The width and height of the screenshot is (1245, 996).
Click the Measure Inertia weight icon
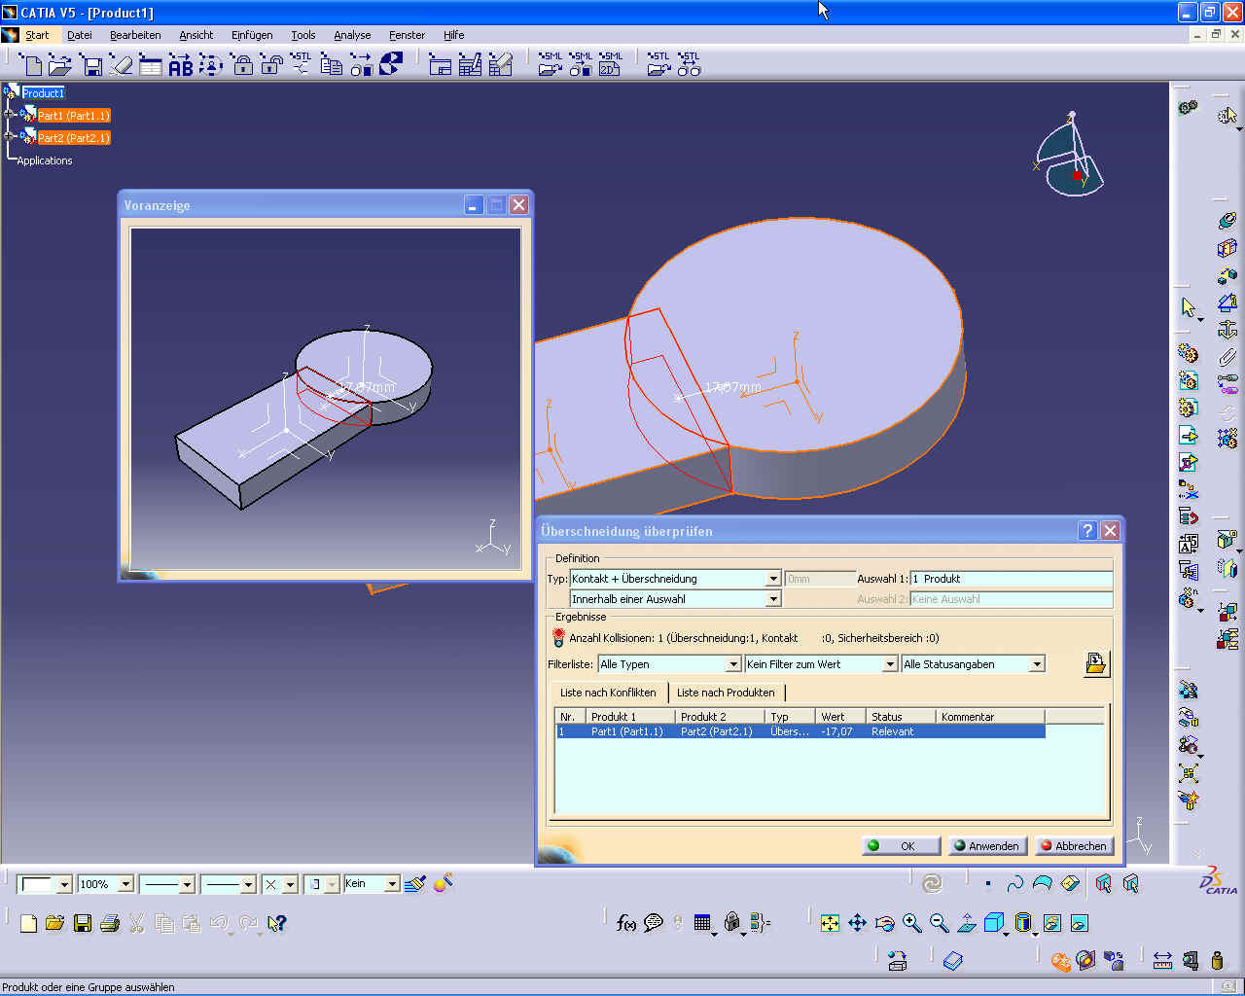(1217, 961)
